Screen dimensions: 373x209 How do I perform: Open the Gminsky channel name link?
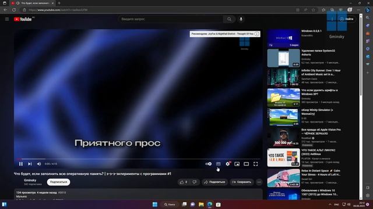point(30,180)
